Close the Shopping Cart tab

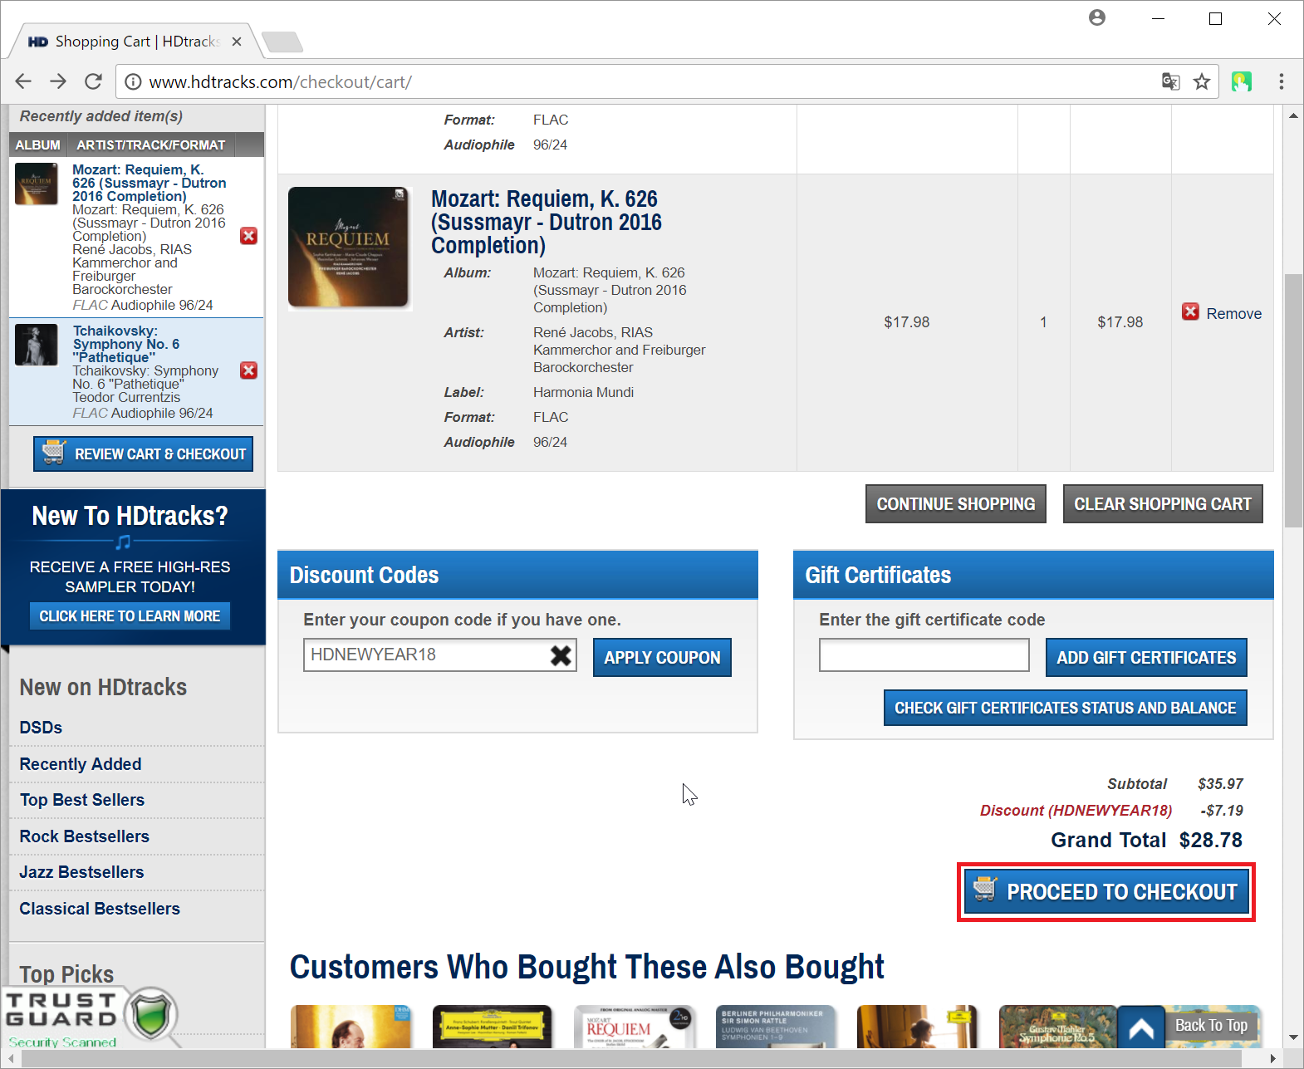pos(237,42)
